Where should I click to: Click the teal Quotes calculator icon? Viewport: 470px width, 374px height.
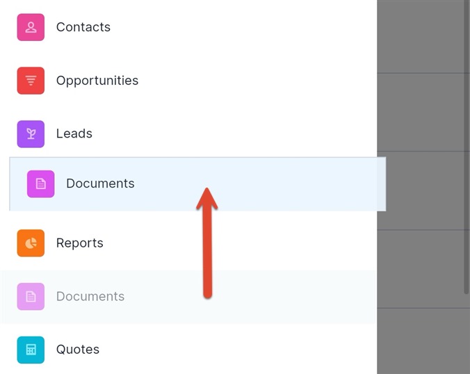31,350
